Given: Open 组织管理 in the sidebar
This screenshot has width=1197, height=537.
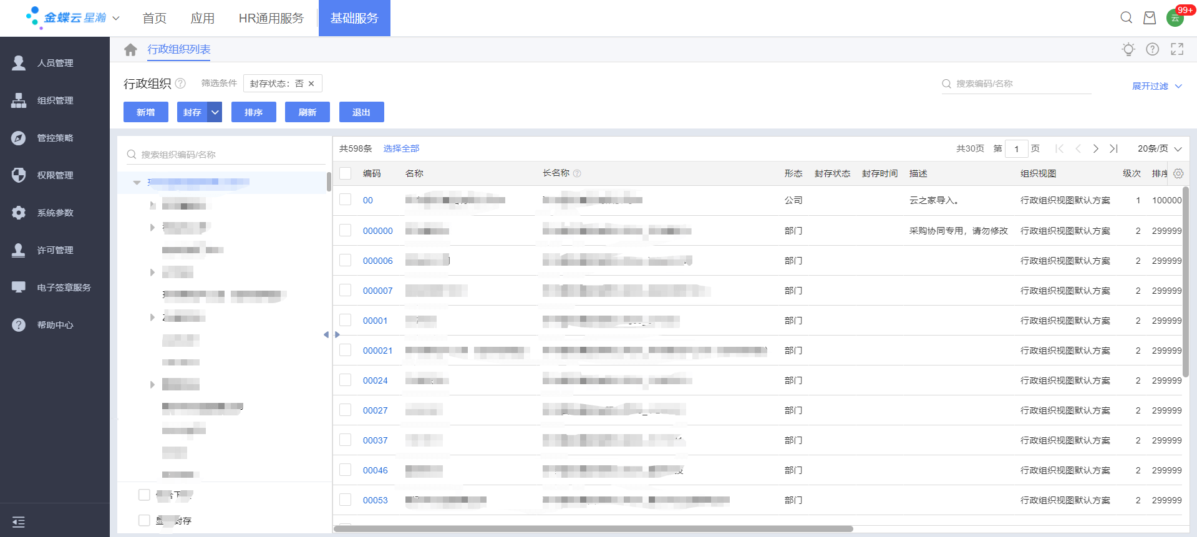Looking at the screenshot, I should point(55,100).
